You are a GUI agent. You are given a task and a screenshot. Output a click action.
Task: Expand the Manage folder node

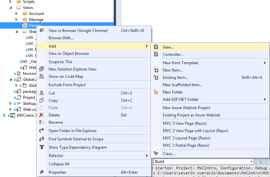tap(17, 20)
